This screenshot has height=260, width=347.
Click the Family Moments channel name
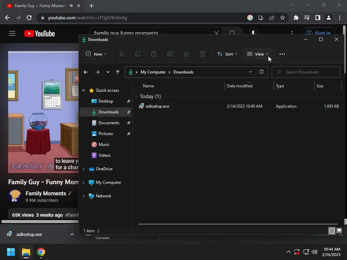(x=46, y=193)
